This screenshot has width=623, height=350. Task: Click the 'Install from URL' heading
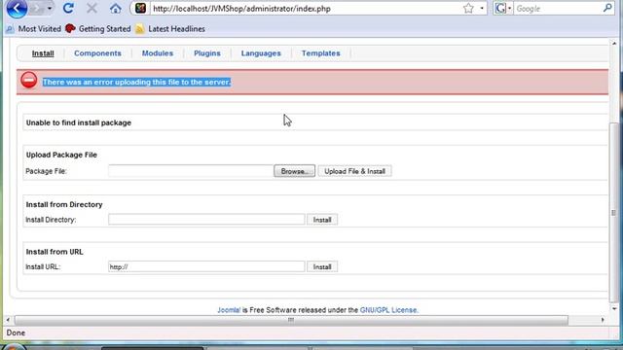pos(55,252)
